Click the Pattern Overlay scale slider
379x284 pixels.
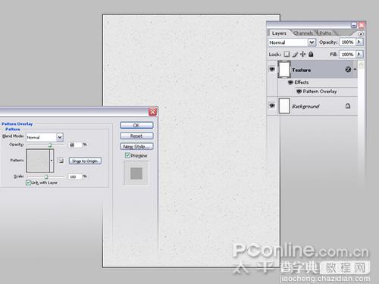[x=45, y=176]
